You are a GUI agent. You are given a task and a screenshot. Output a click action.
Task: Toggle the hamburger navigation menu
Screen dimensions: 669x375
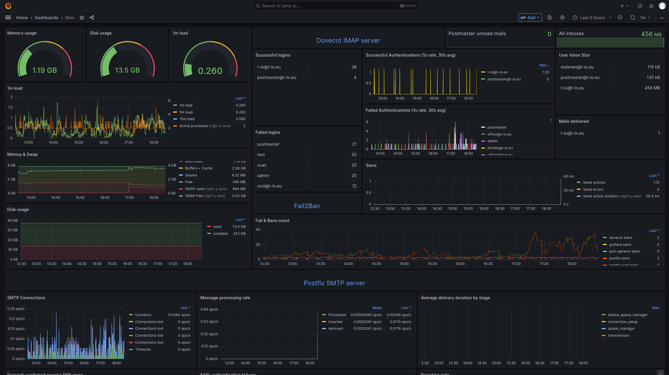click(x=8, y=17)
